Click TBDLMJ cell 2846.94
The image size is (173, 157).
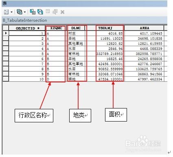(105, 49)
